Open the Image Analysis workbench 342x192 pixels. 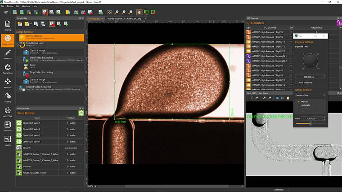tap(8, 40)
